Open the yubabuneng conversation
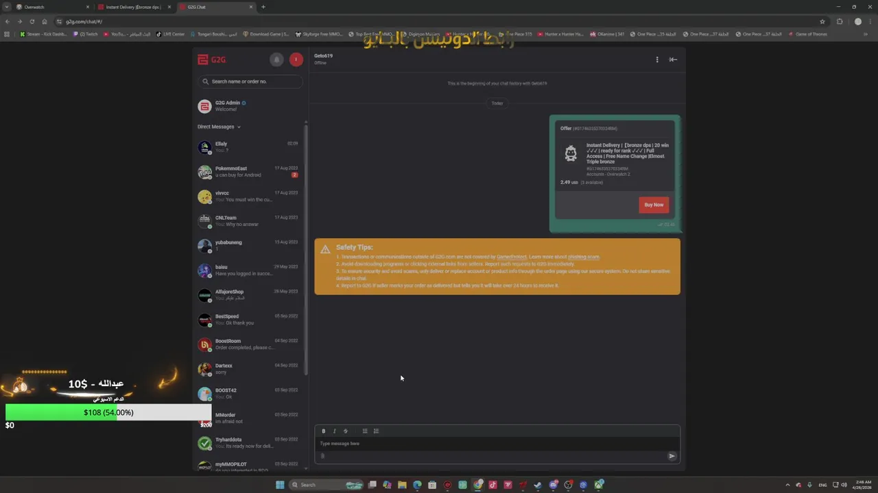This screenshot has height=493, width=878. [250, 246]
